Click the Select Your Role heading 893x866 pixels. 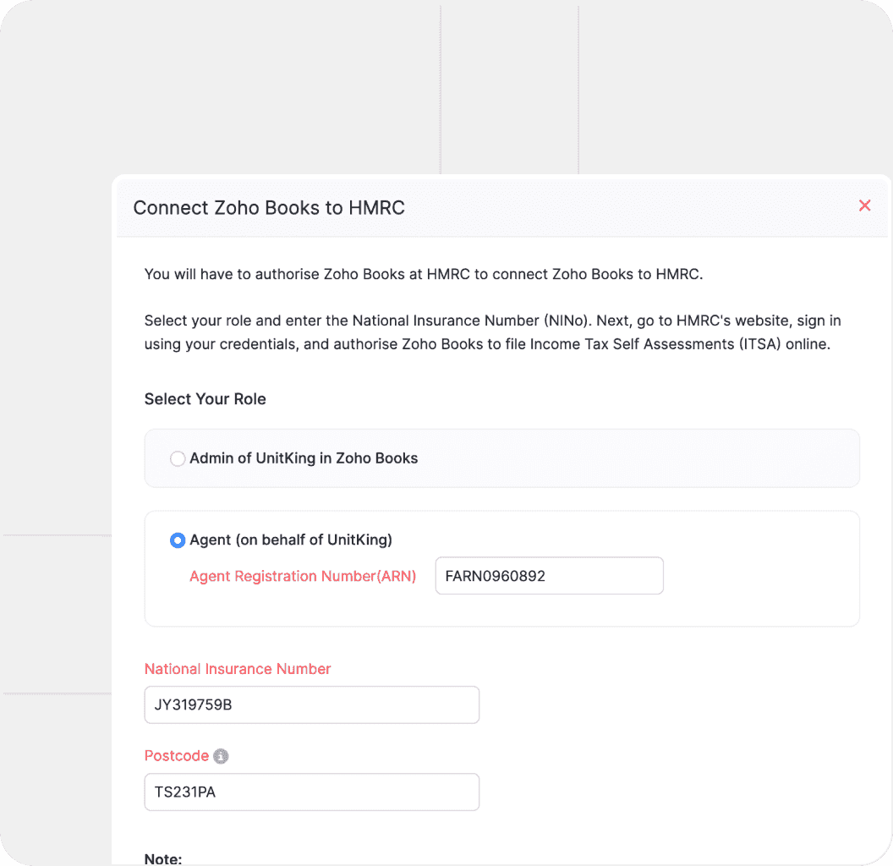coord(205,398)
